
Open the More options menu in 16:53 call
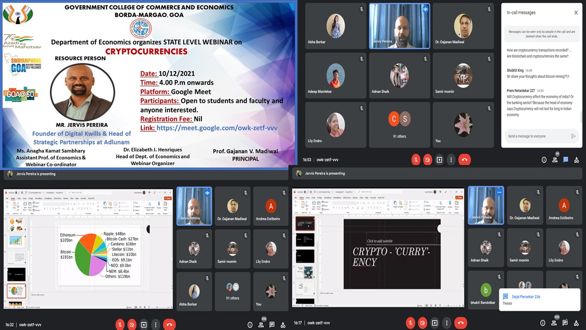[451, 160]
